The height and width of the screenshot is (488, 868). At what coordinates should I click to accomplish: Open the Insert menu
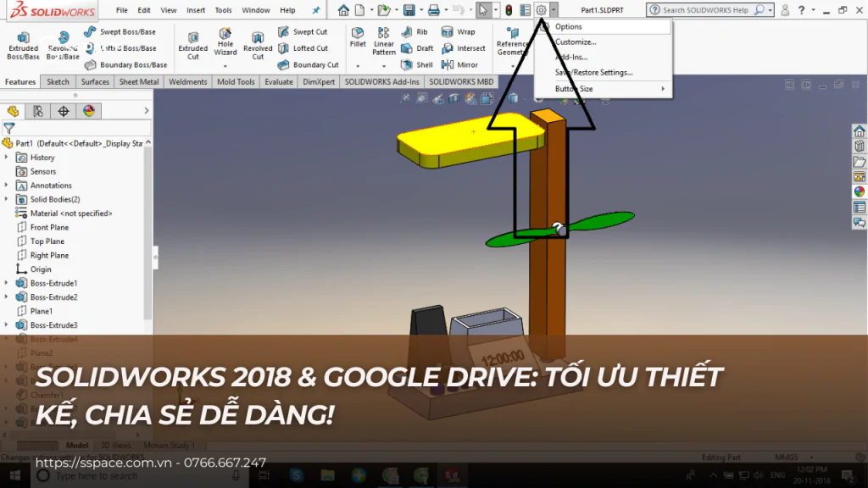click(x=196, y=10)
